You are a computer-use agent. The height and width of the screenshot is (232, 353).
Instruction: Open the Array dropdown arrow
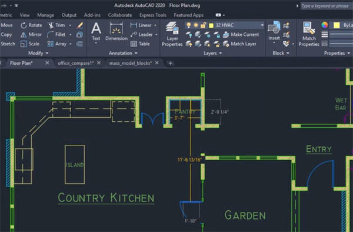point(71,44)
